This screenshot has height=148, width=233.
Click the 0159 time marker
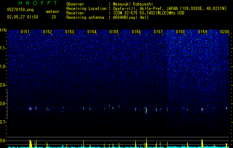203,32
